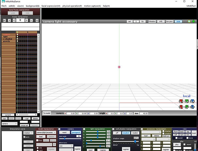Screen dimensions: 198x151
Task: Open the rotation interpolation dropdown
Action: pyautogui.click(x=28, y=133)
